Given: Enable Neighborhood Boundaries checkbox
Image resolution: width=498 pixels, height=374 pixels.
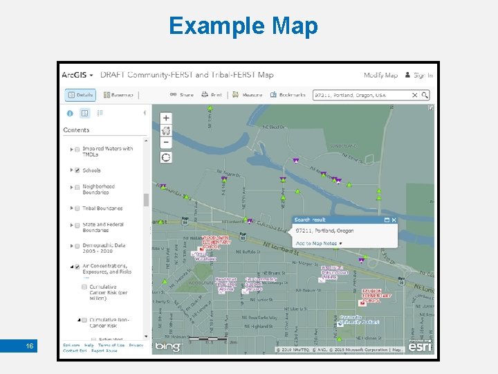Looking at the screenshot, I should (77, 188).
